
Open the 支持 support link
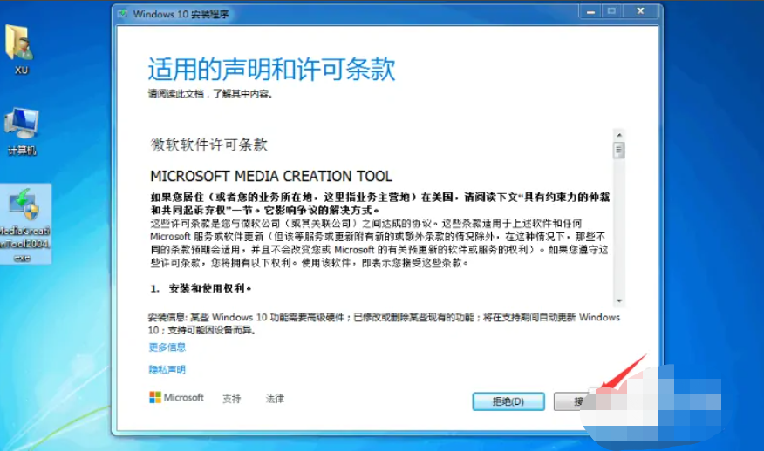point(231,399)
